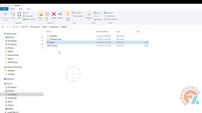The width and height of the screenshot is (202, 113).
Task: Open EnduranceLab folder in sidebar
Action: (12, 55)
